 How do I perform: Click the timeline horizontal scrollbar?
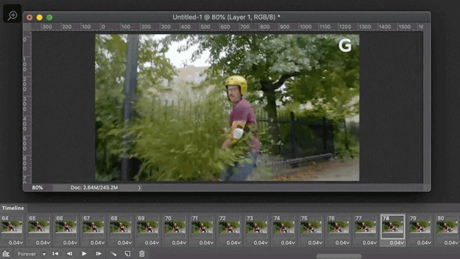coord(339,256)
